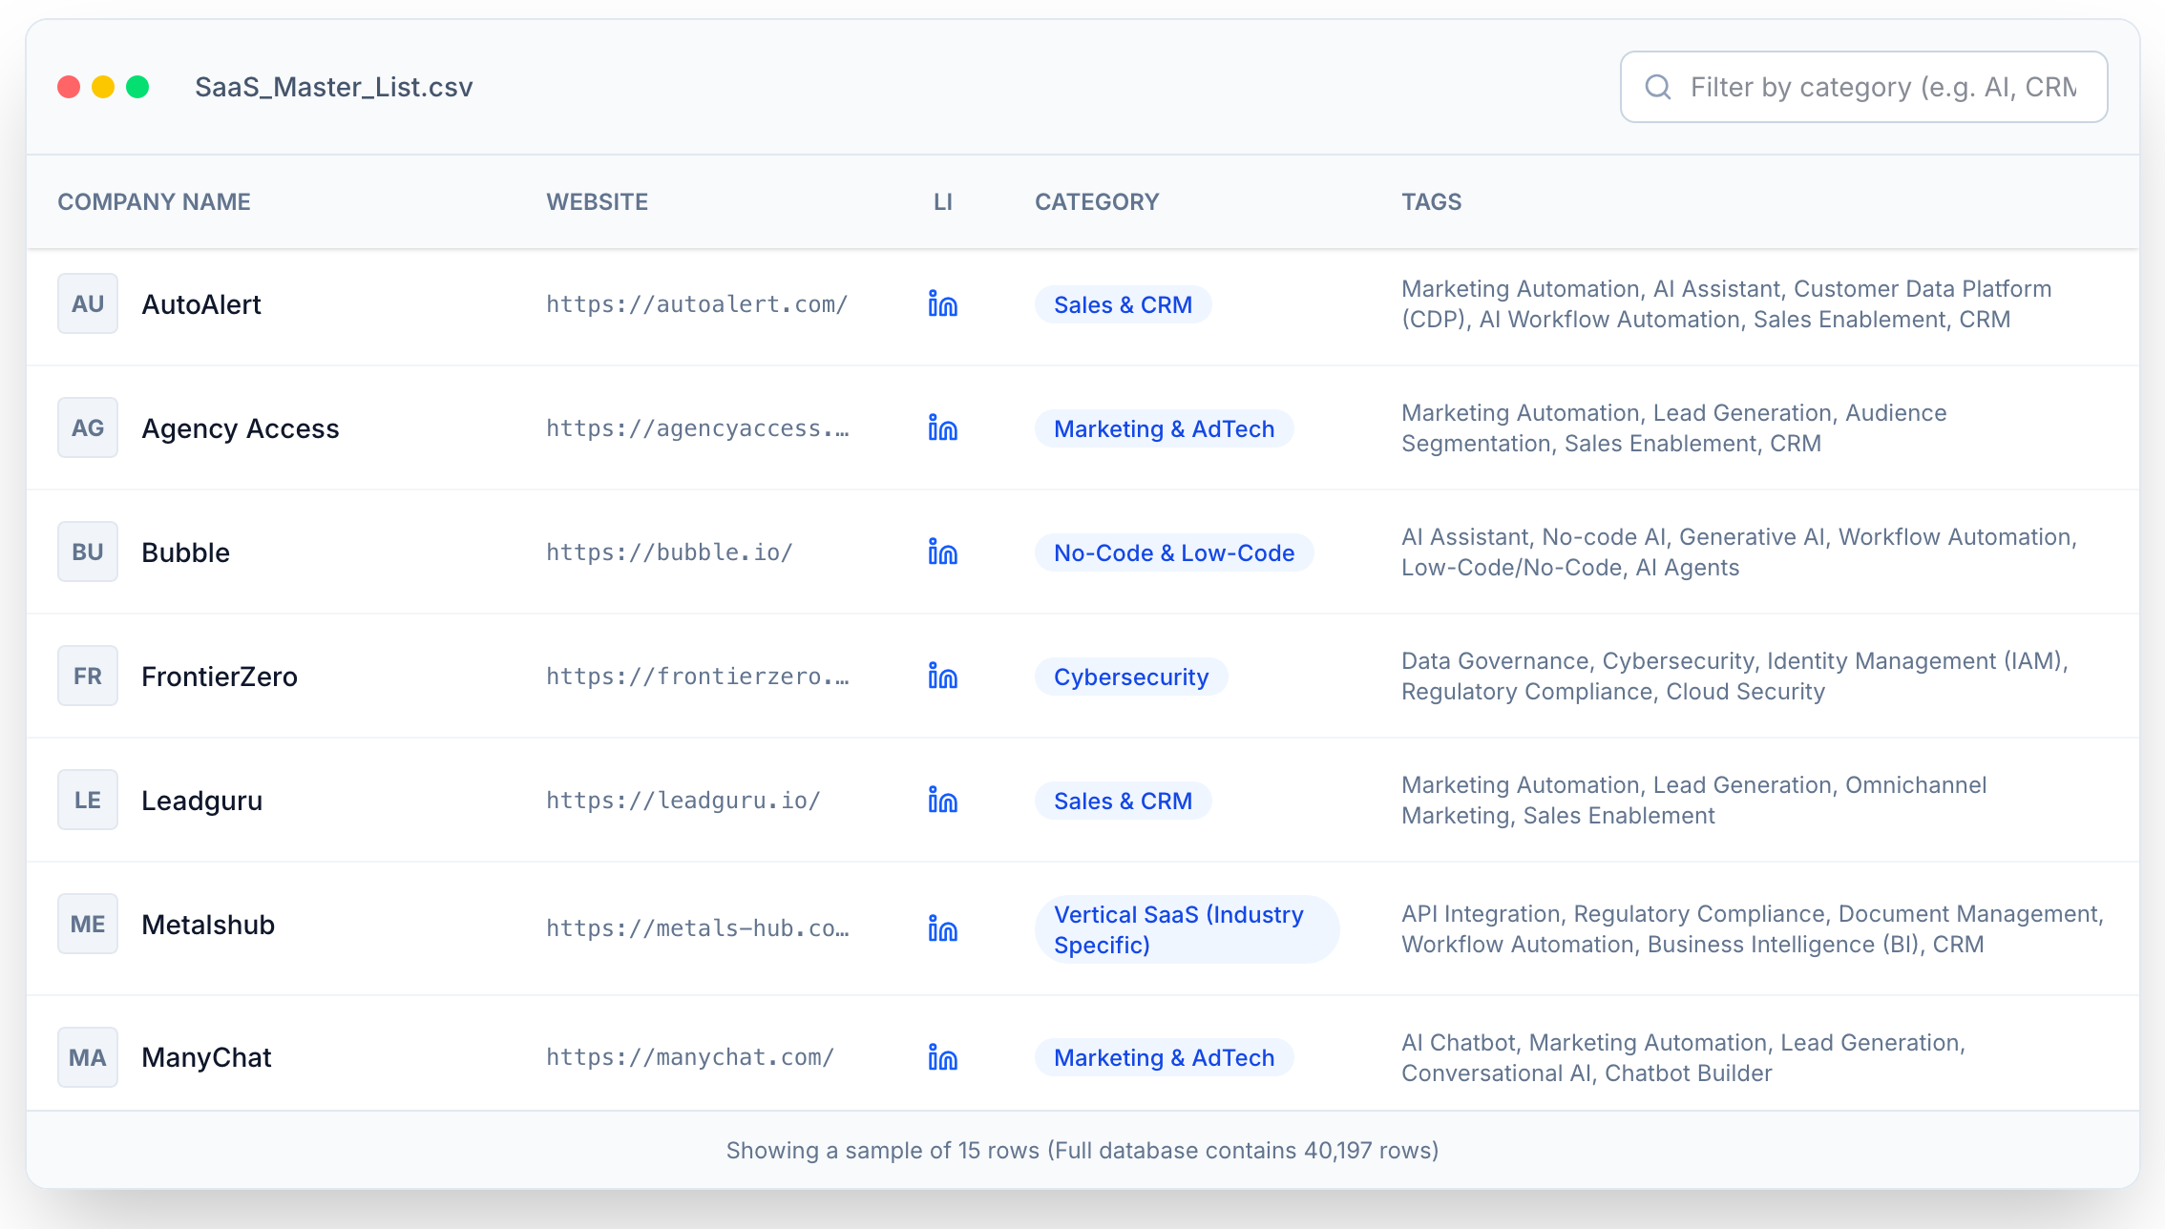Click the Cybersecurity category chip
This screenshot has height=1229, width=2165.
(x=1130, y=677)
